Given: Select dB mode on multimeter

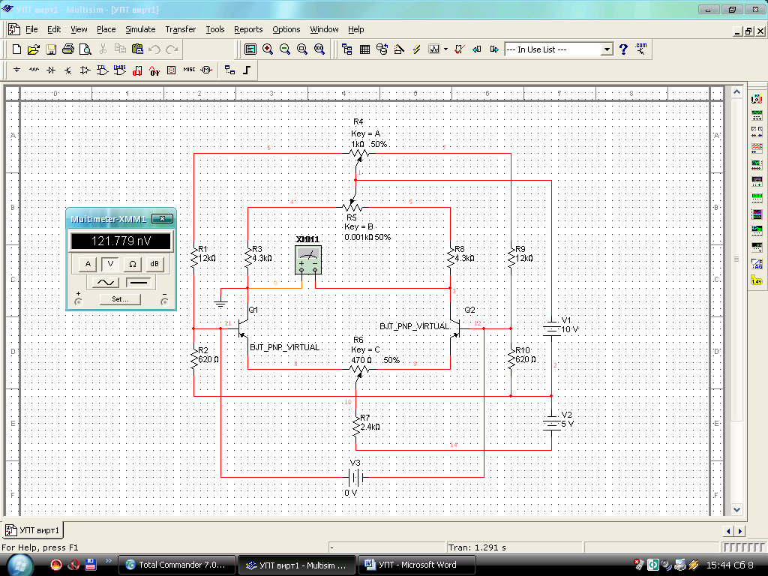Looking at the screenshot, I should click(x=154, y=265).
